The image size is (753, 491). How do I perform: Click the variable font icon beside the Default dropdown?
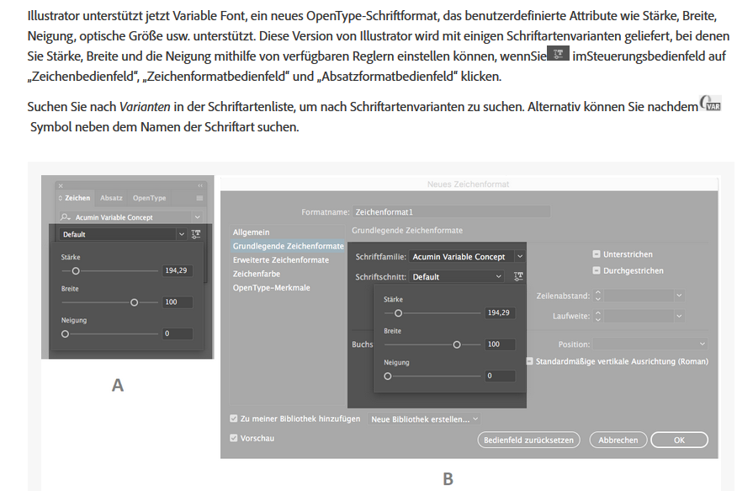tap(194, 232)
